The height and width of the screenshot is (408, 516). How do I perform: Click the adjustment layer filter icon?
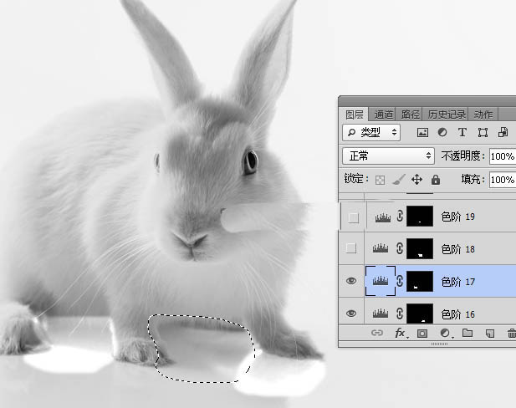(x=442, y=133)
